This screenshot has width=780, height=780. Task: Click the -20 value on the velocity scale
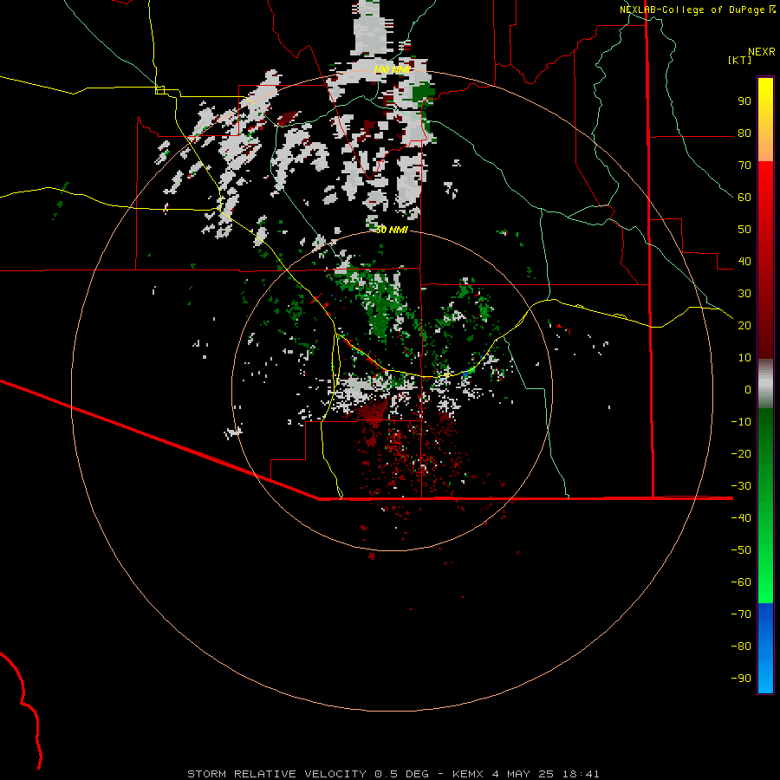741,453
